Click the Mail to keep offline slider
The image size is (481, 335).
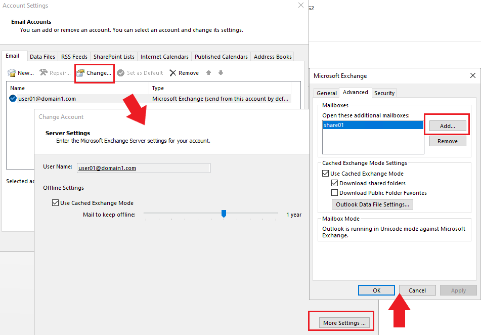click(x=224, y=214)
